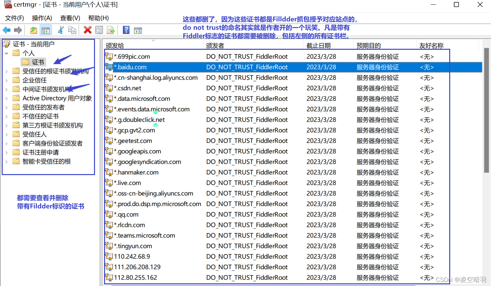Select the 证书注册申请 tree item

pos(40,152)
